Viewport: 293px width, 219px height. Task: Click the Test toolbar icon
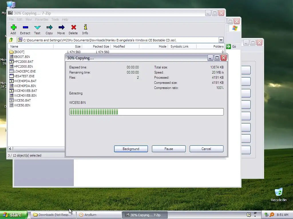(x=37, y=27)
